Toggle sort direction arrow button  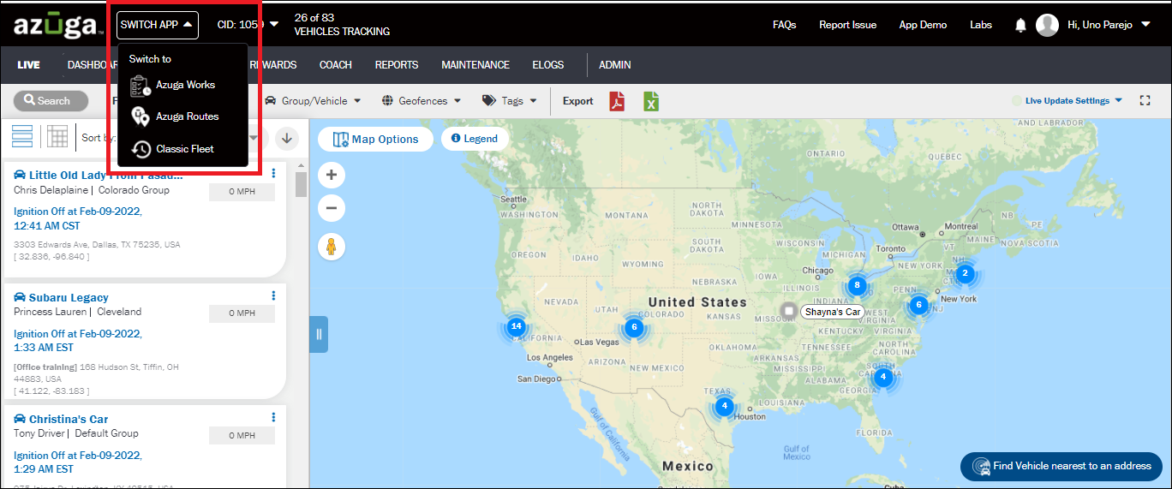[x=287, y=137]
